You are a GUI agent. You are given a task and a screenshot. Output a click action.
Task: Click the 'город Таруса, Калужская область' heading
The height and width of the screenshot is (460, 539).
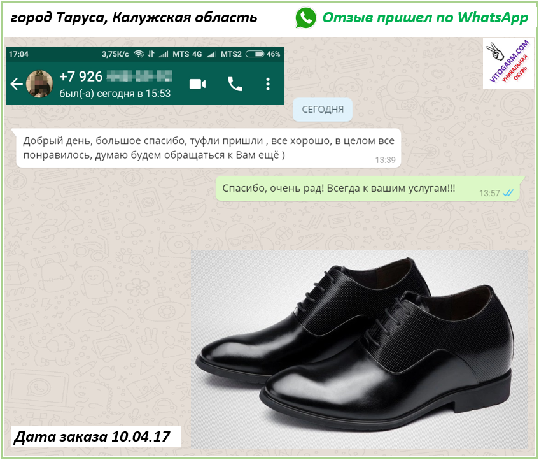[x=134, y=17]
